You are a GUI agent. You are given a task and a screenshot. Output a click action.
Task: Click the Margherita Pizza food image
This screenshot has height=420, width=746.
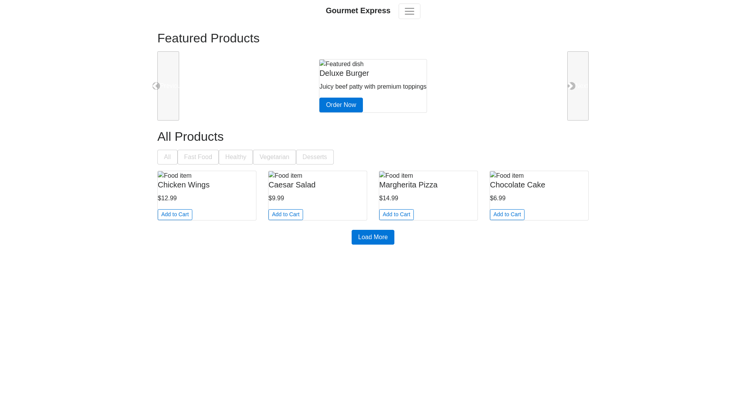tap(396, 175)
